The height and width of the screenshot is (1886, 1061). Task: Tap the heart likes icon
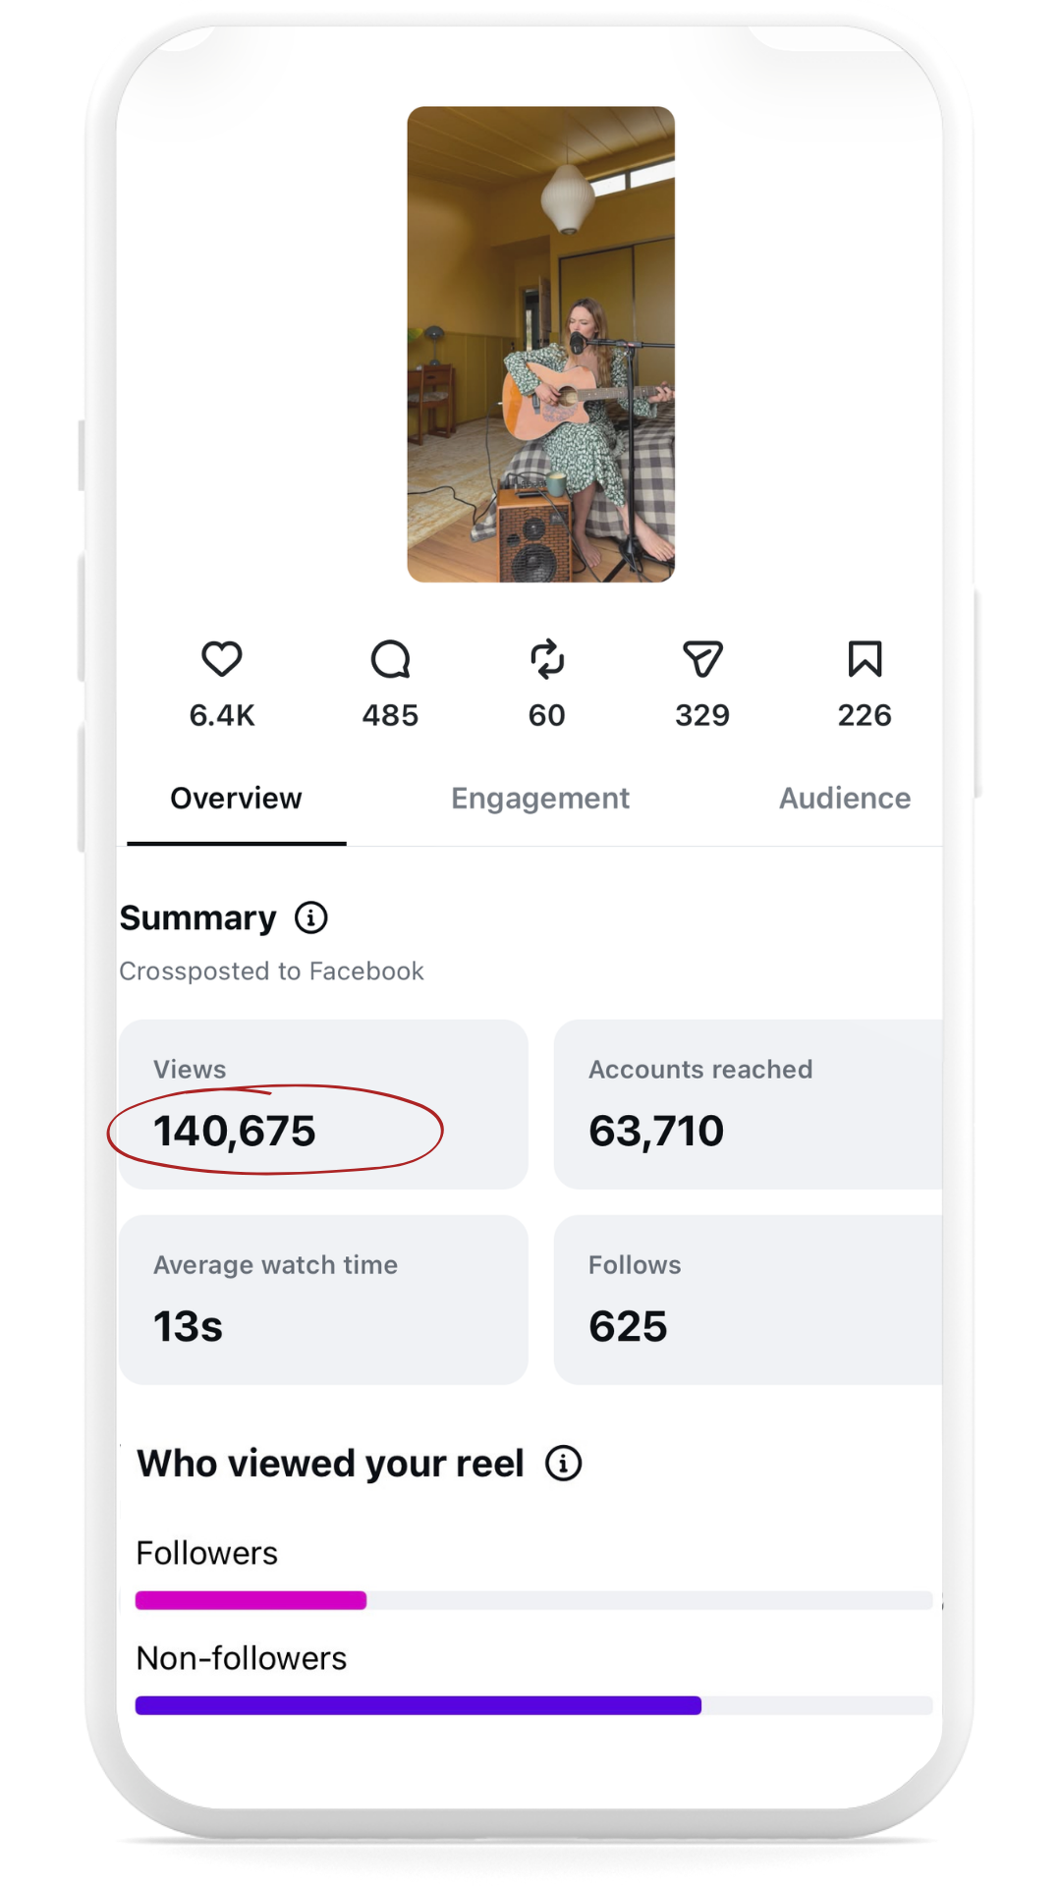pos(222,659)
